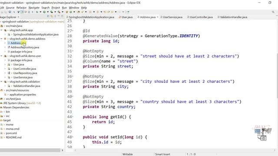278x156 pixels.
Task: Open the Window menu
Action: (74, 8)
